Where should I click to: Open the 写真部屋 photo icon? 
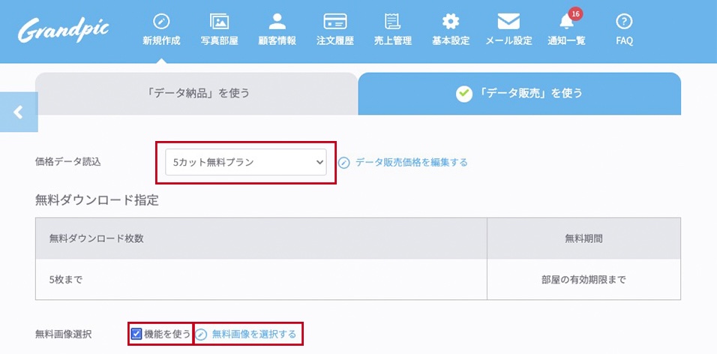pyautogui.click(x=219, y=22)
